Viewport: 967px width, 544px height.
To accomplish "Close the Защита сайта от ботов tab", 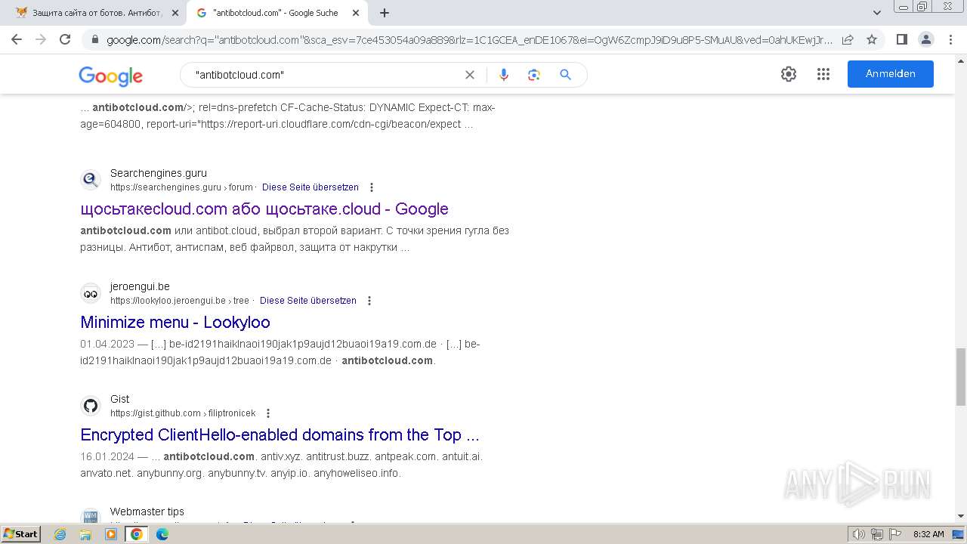I will pyautogui.click(x=175, y=13).
